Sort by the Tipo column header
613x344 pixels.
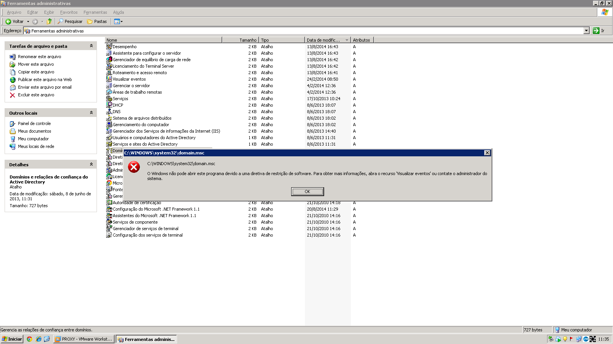point(282,40)
